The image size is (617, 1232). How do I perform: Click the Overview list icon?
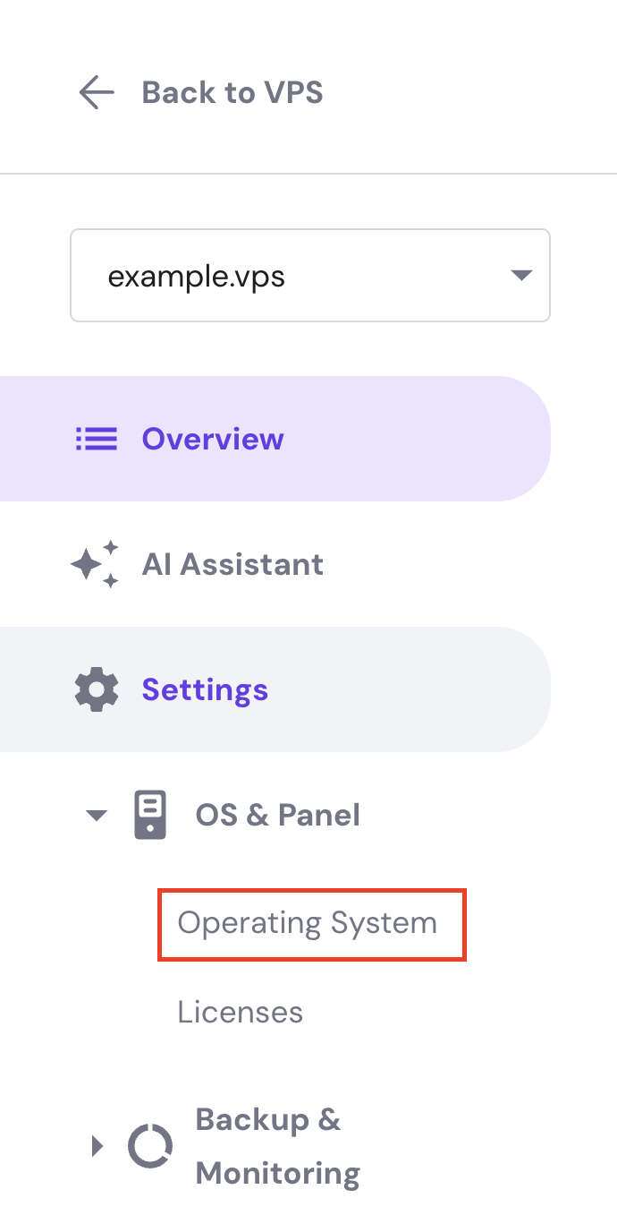coord(97,440)
